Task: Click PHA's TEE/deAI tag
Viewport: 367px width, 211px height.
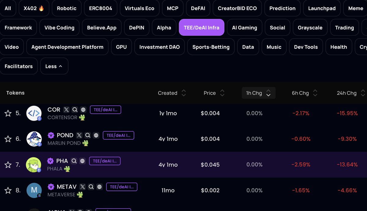Action: click(105, 161)
